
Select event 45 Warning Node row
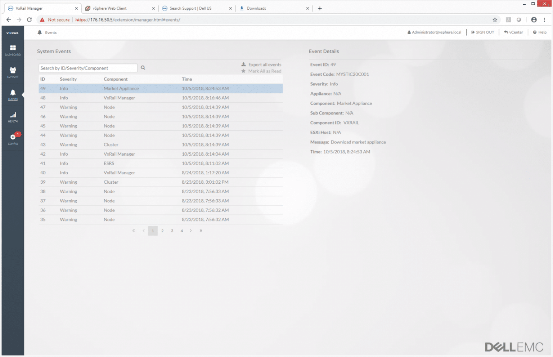pyautogui.click(x=161, y=126)
